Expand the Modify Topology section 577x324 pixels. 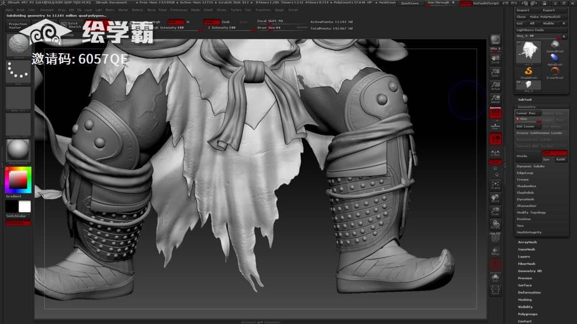[531, 212]
